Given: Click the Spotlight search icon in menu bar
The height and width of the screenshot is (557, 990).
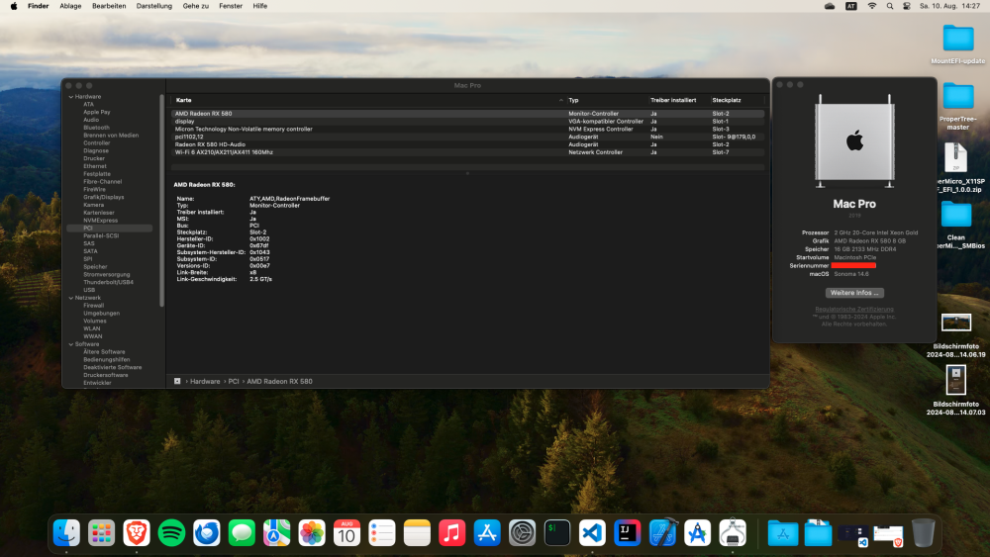Looking at the screenshot, I should 890,6.
